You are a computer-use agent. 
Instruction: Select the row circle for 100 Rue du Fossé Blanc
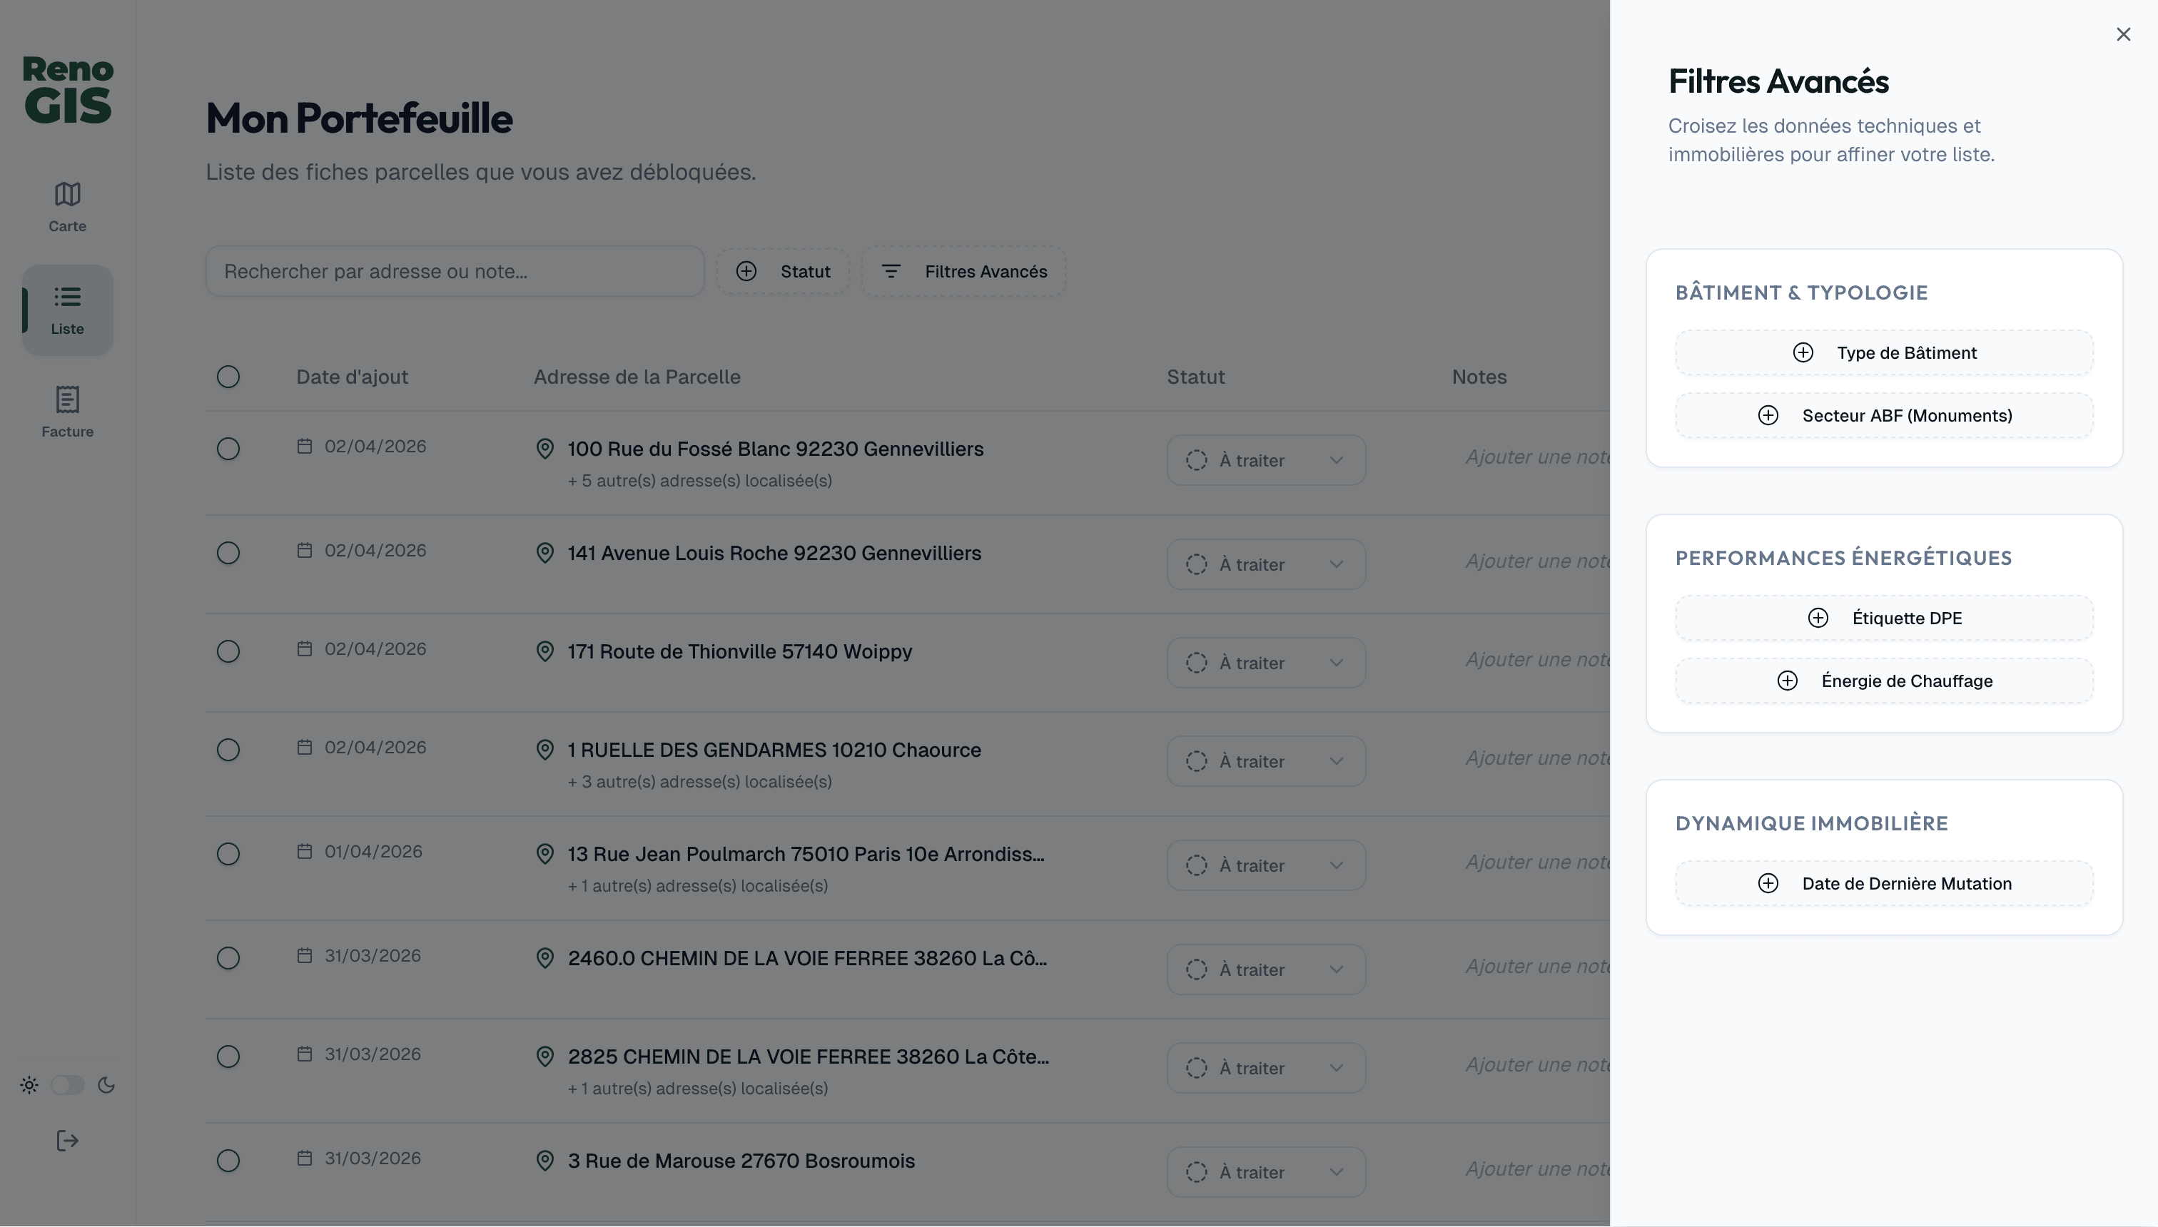(228, 449)
